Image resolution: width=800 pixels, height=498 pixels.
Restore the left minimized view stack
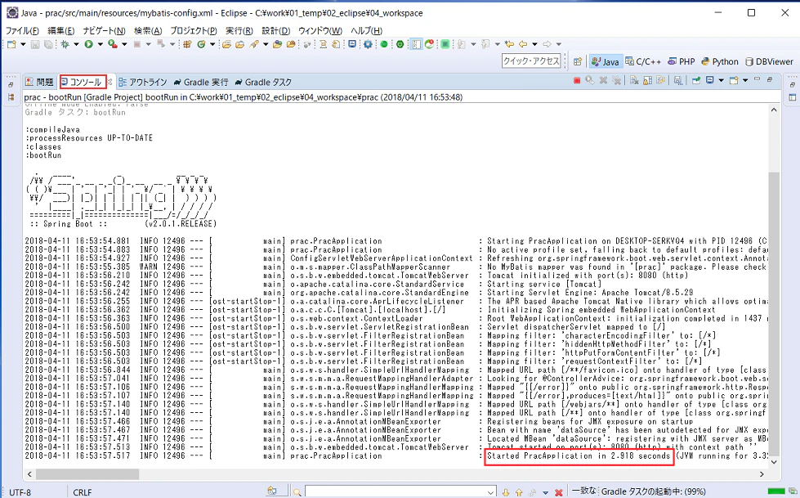[x=11, y=85]
